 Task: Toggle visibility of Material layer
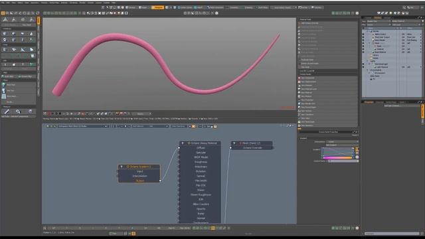click(363, 49)
